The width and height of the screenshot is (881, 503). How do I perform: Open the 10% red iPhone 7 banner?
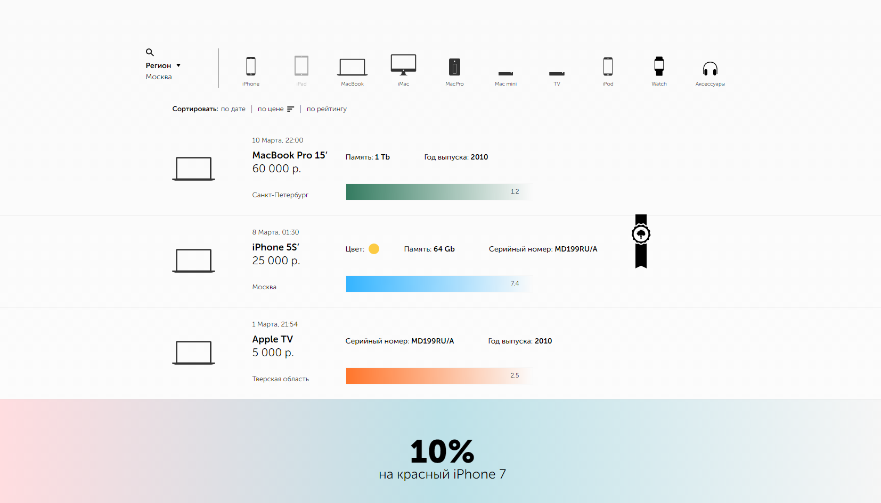pos(440,451)
